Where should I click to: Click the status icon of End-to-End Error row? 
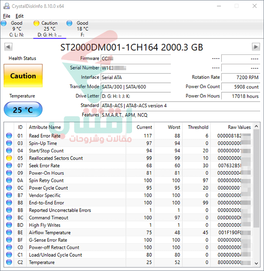pyautogui.click(x=9, y=202)
